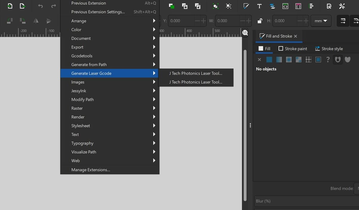Expand the Gcodetools submenu
The width and height of the screenshot is (359, 210).
click(x=110, y=56)
